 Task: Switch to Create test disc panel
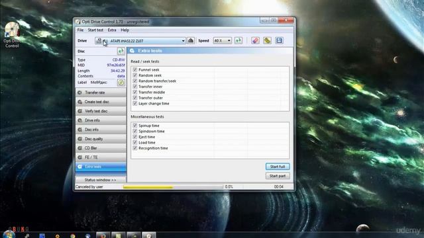pos(101,102)
